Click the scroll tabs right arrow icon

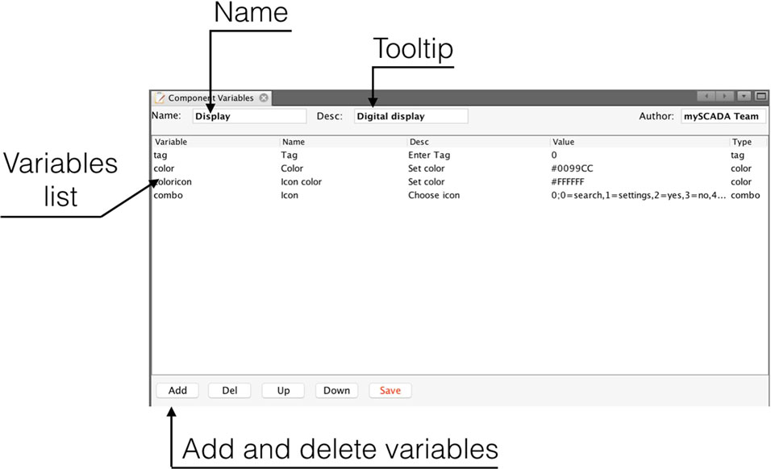[724, 96]
